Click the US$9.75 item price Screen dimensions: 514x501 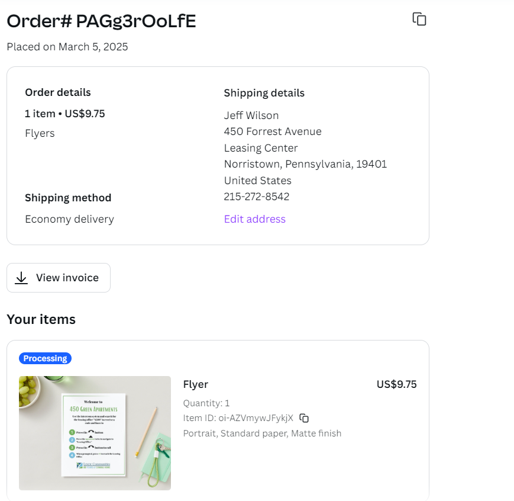click(x=396, y=384)
